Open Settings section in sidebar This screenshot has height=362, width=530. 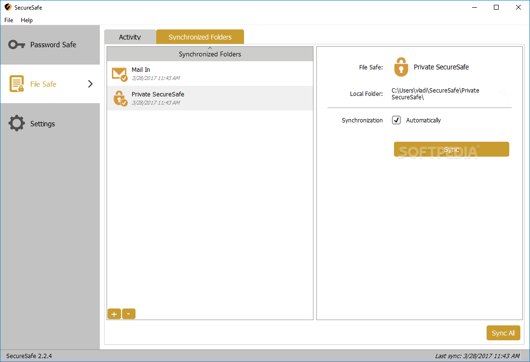click(x=50, y=123)
